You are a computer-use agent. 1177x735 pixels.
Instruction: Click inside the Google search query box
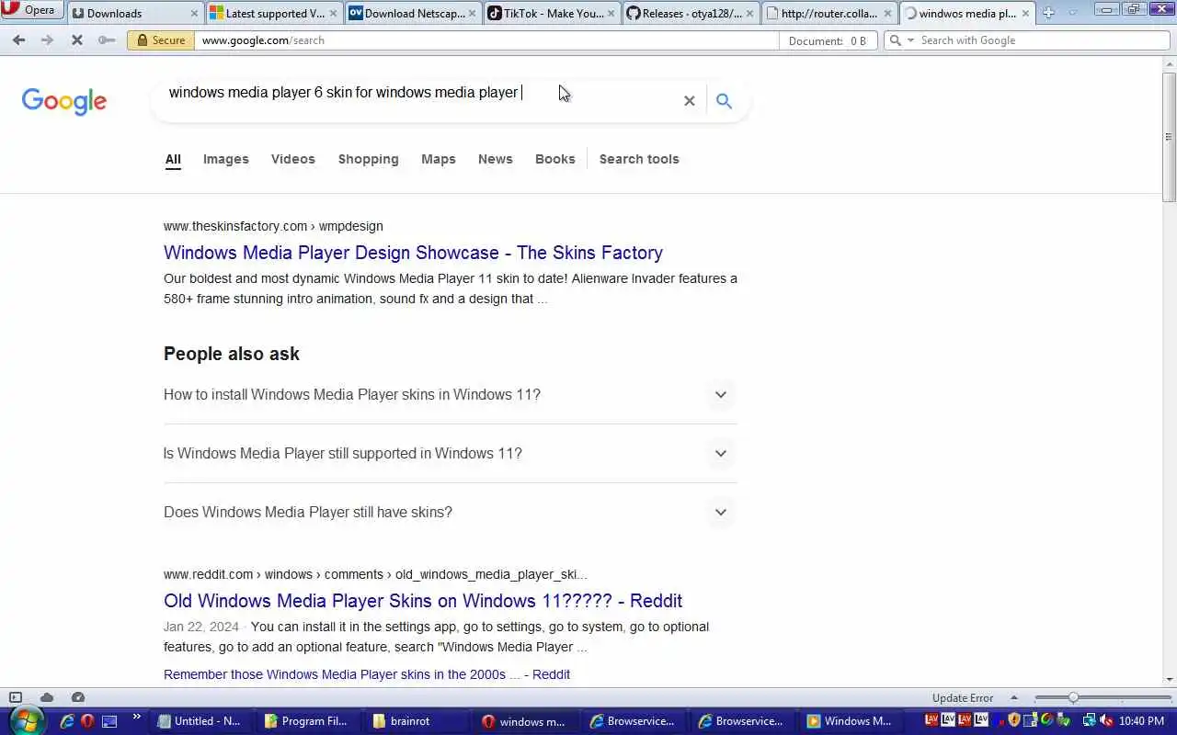coord(418,93)
